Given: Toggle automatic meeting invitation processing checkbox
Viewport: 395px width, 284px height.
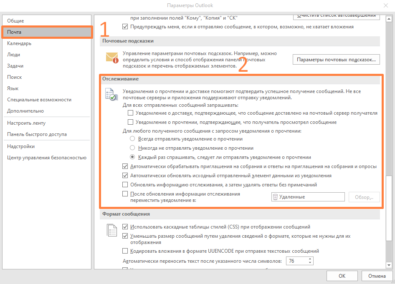Looking at the screenshot, I should pyautogui.click(x=125, y=166).
